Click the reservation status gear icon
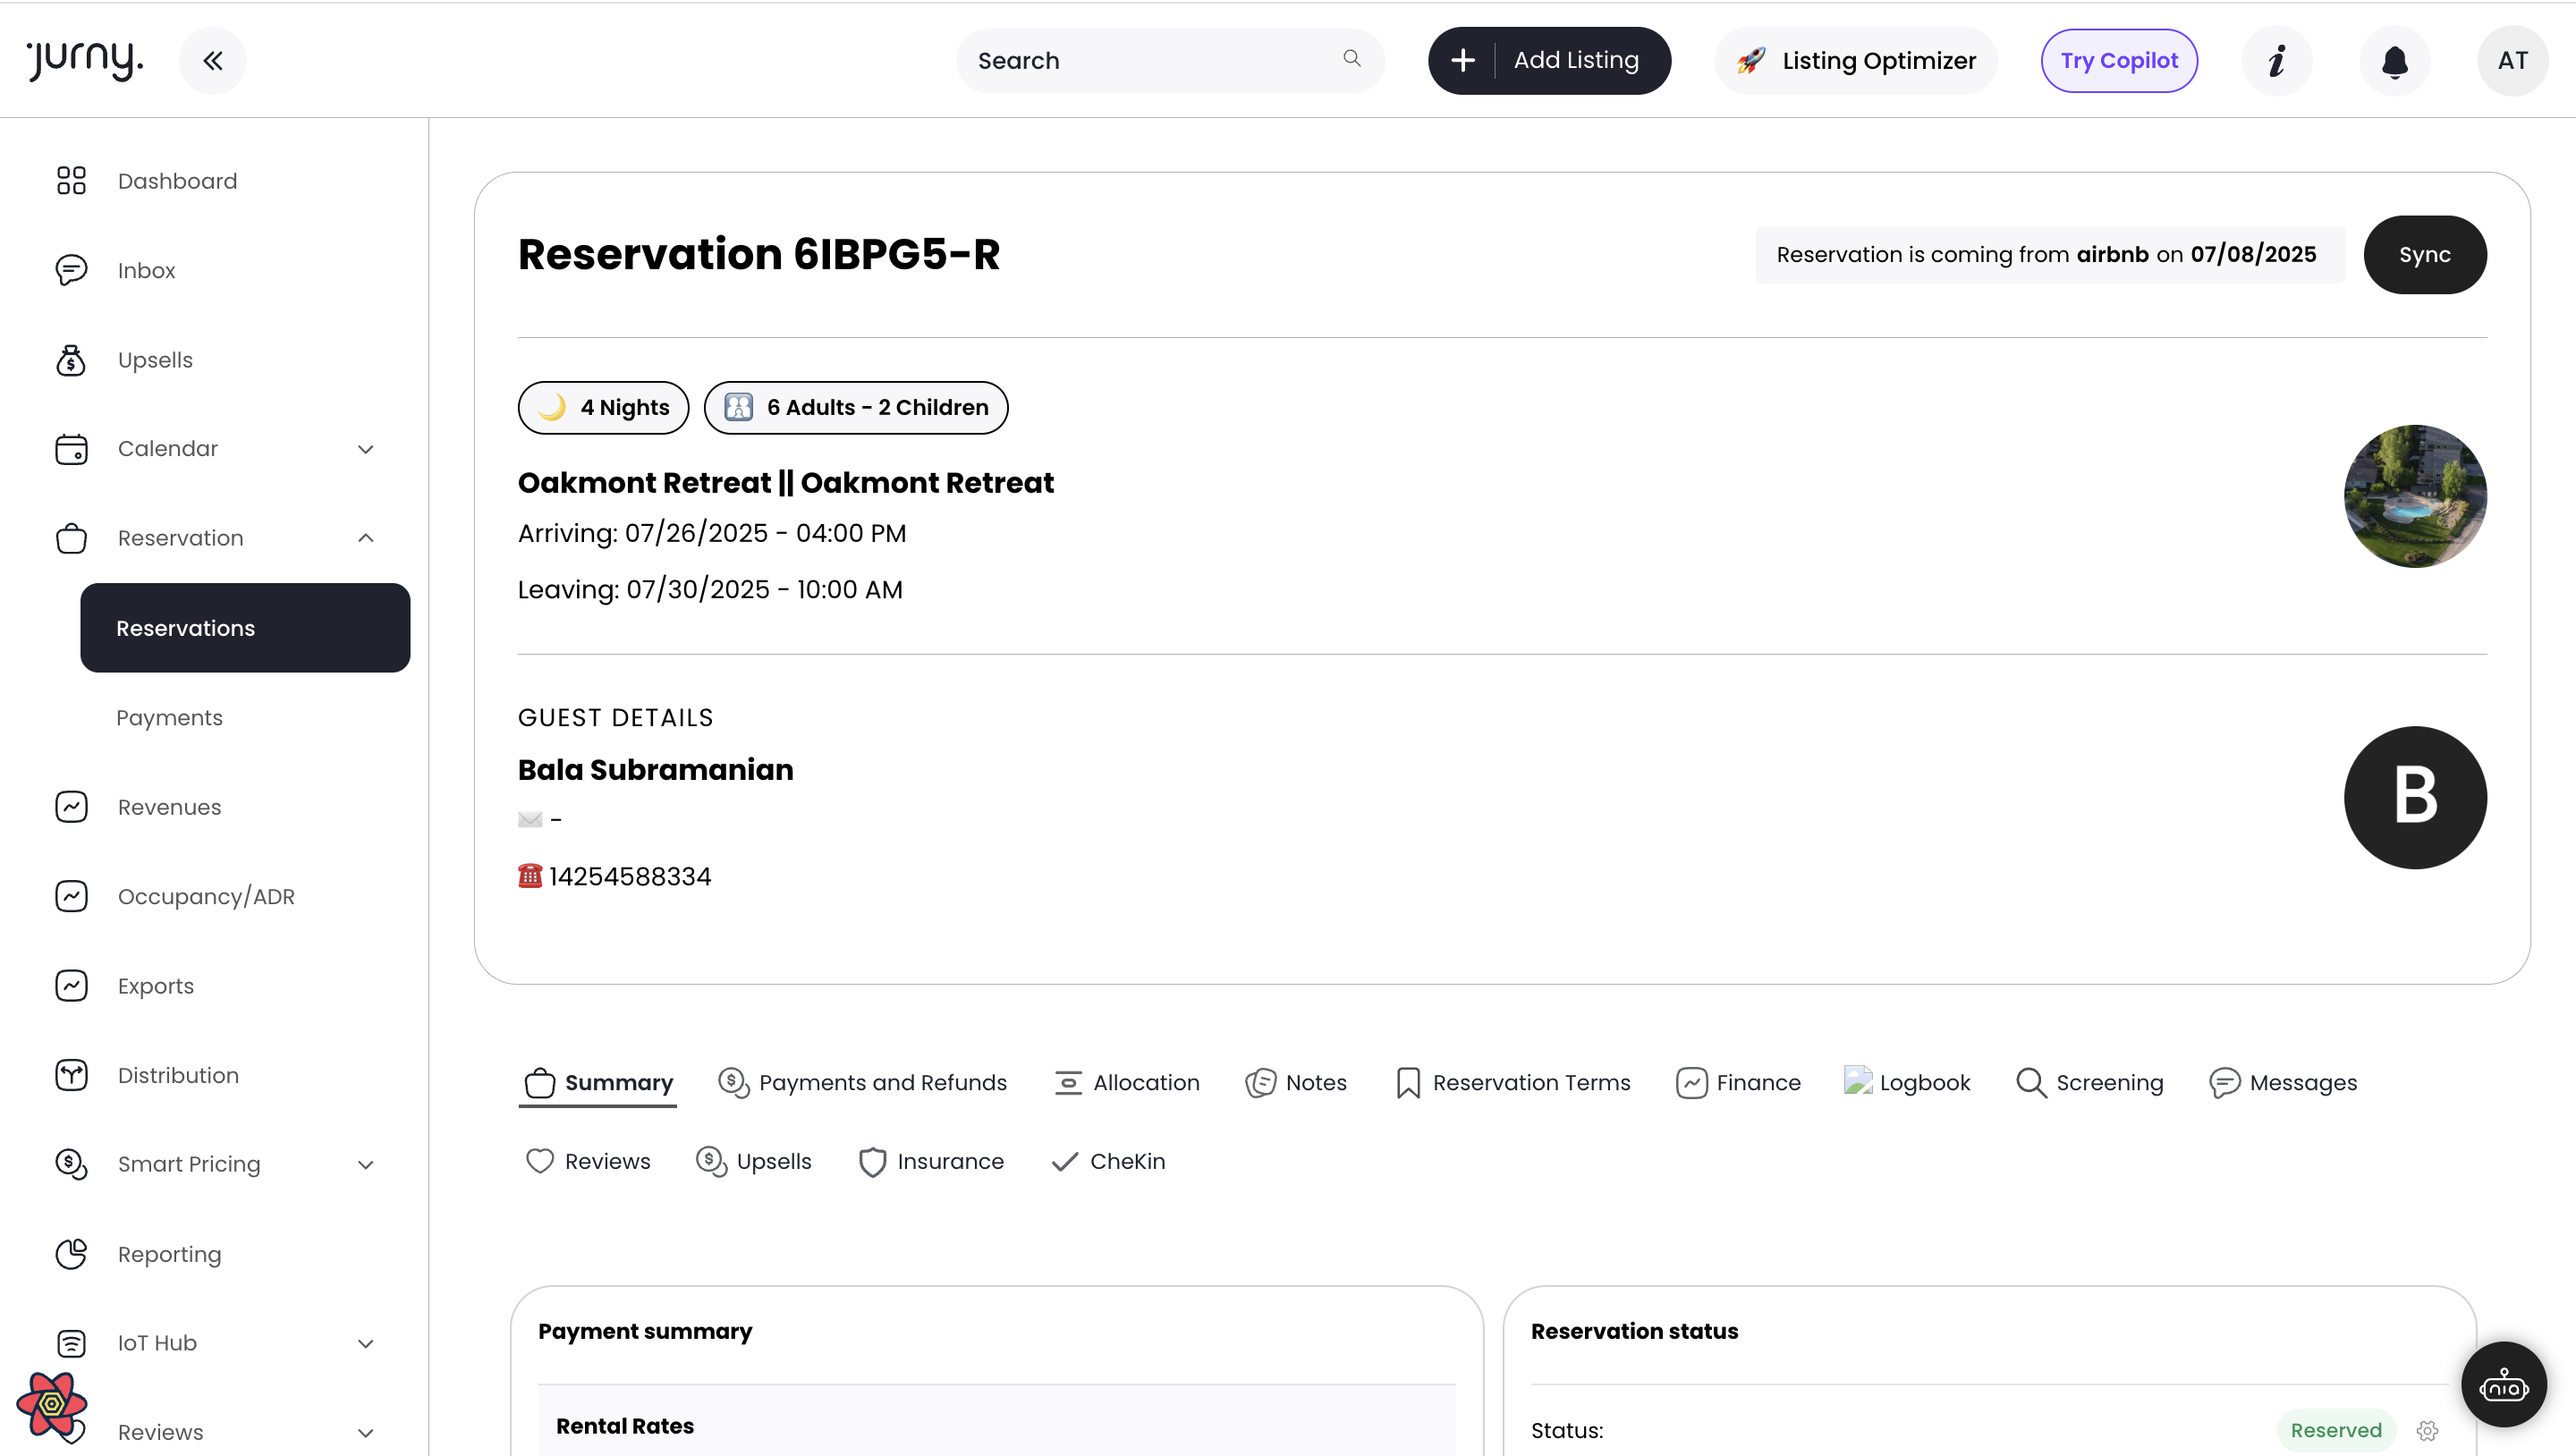 click(x=2427, y=1430)
